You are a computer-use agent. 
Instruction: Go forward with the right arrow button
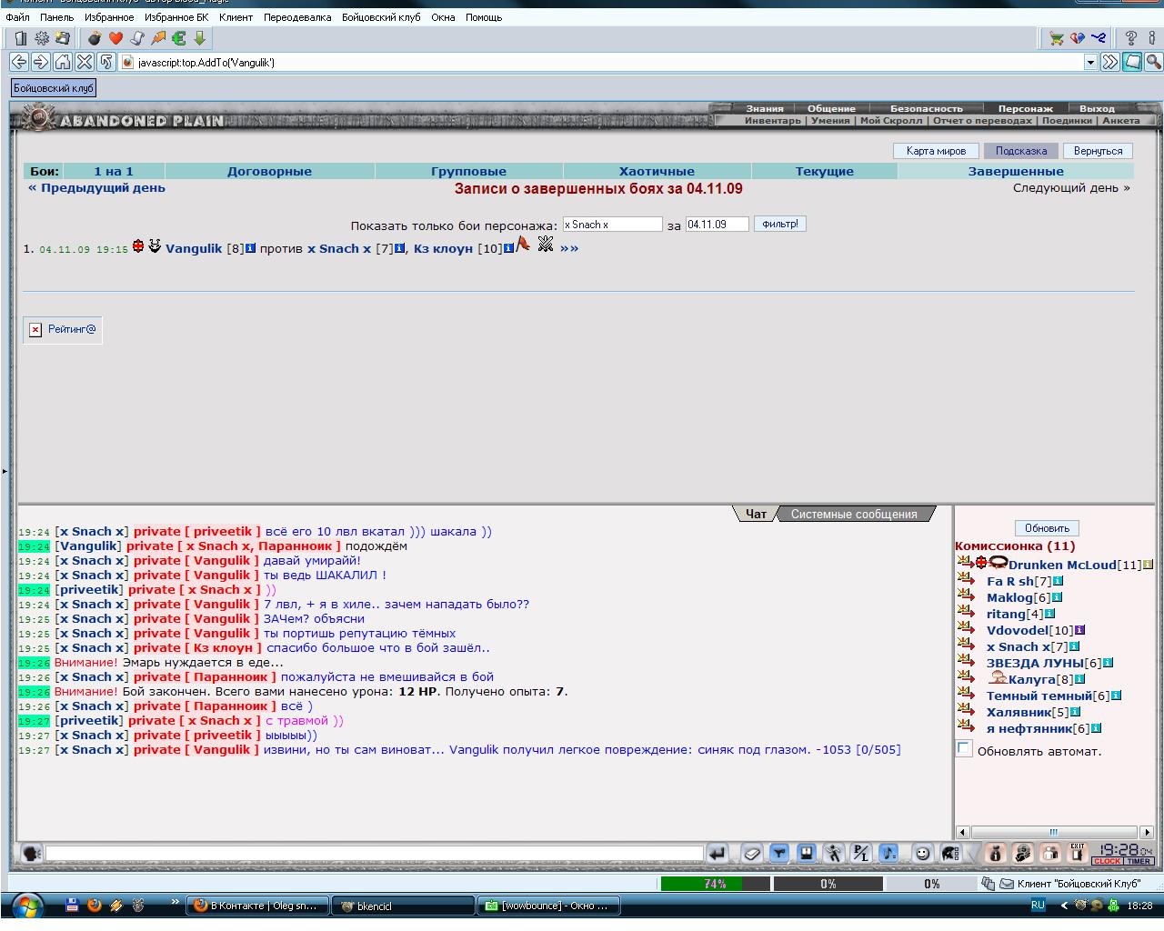tap(41, 62)
